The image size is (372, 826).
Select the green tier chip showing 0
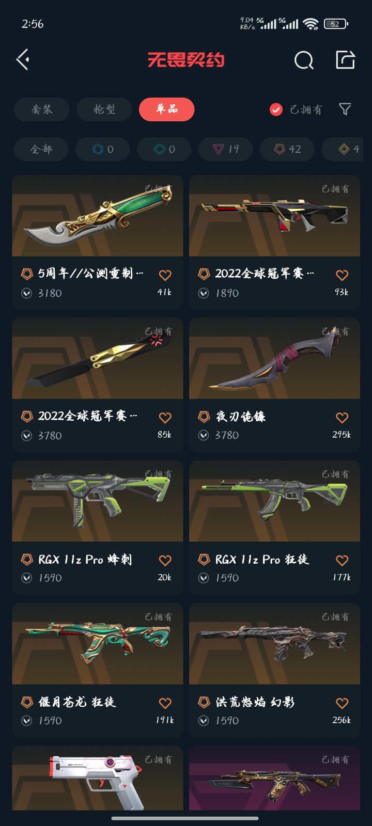[164, 149]
